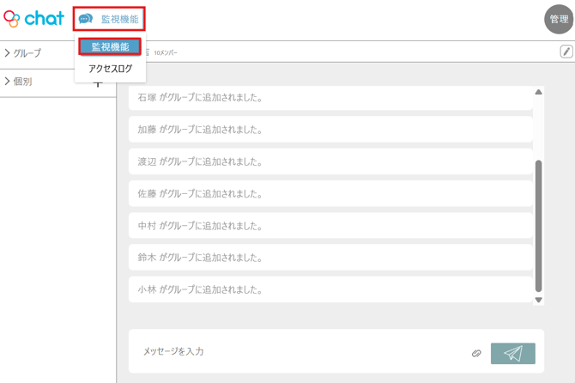Open the 監視機能 header dropdown
Image resolution: width=575 pixels, height=383 pixels.
coord(109,19)
